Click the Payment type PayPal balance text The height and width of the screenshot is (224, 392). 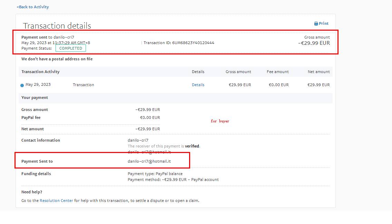coord(155,174)
